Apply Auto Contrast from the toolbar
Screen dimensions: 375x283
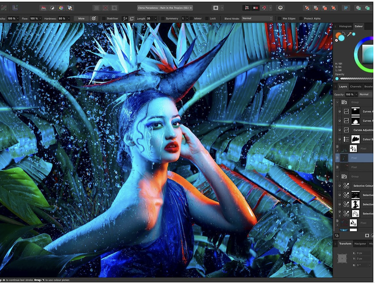tap(52, 8)
